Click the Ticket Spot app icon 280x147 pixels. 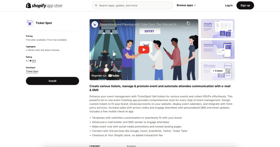point(30,23)
